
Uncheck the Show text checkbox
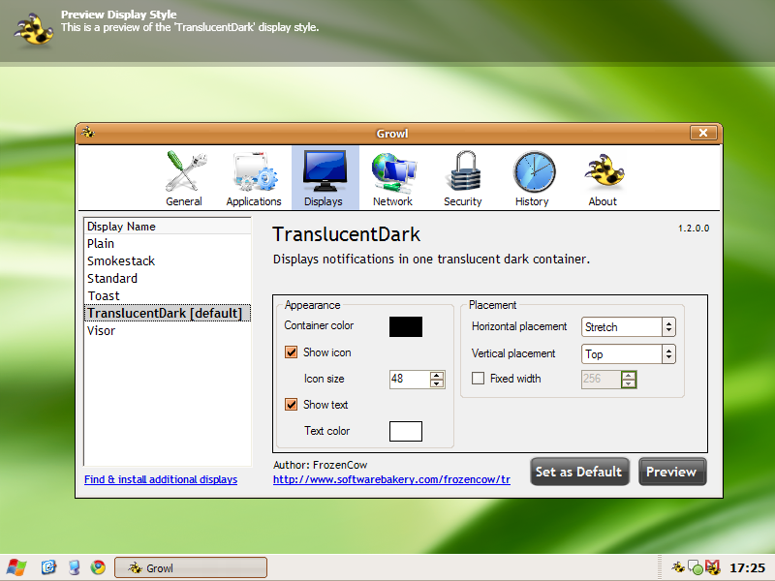point(292,405)
